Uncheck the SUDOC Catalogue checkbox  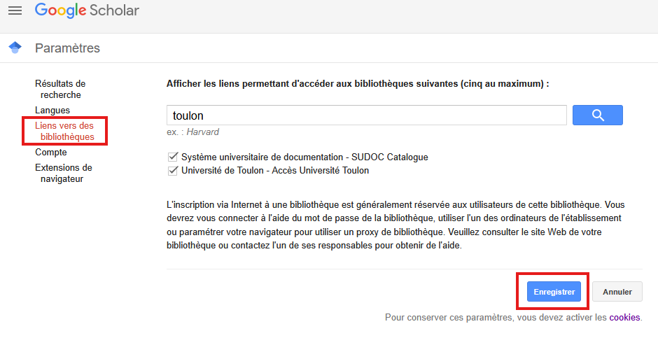click(172, 157)
